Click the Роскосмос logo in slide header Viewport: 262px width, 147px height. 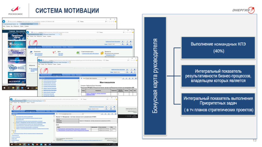(15, 9)
